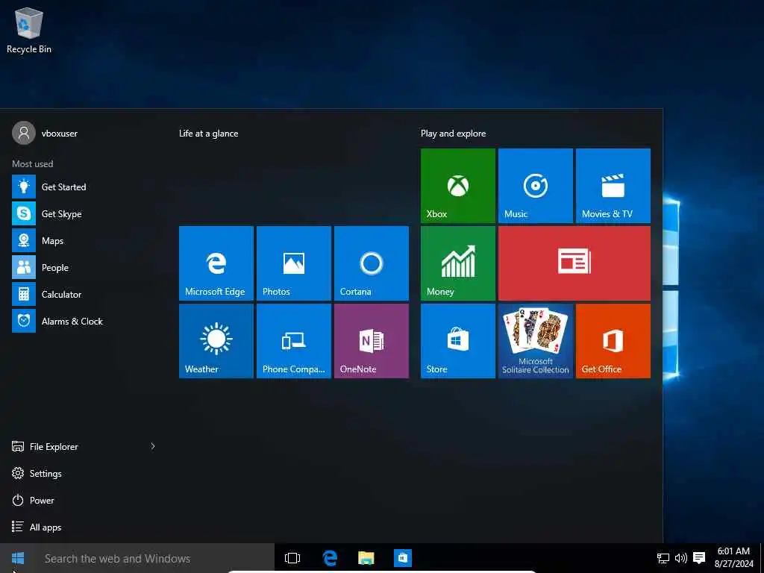Open the Music tile

point(536,186)
